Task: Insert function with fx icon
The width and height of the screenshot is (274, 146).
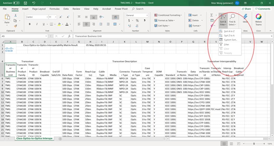Action: (x=69, y=36)
